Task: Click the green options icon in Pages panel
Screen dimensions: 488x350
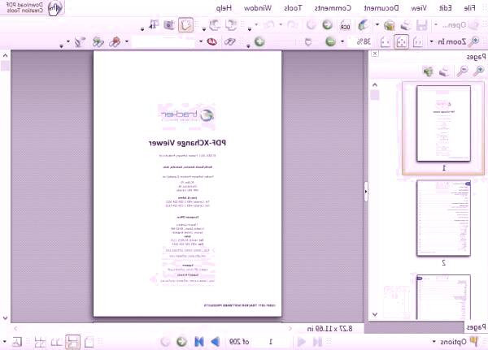Action: 429,71
